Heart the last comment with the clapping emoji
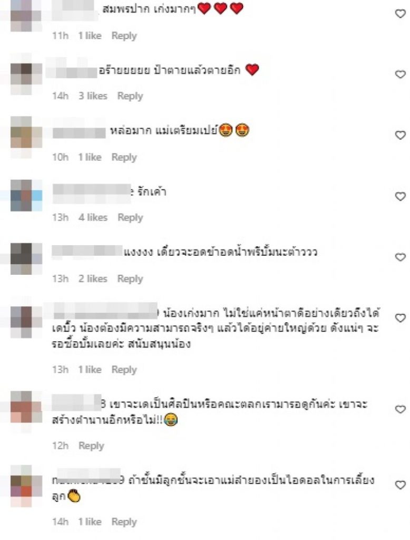The width and height of the screenshot is (410, 540). 400,485
